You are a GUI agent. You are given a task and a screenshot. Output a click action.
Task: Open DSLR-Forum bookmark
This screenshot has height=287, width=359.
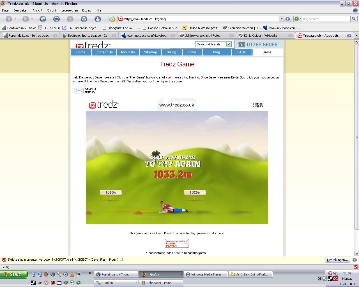point(49,28)
